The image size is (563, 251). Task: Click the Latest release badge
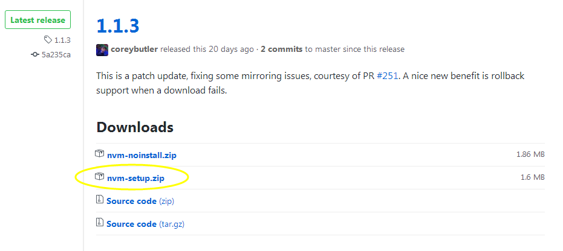coord(37,20)
